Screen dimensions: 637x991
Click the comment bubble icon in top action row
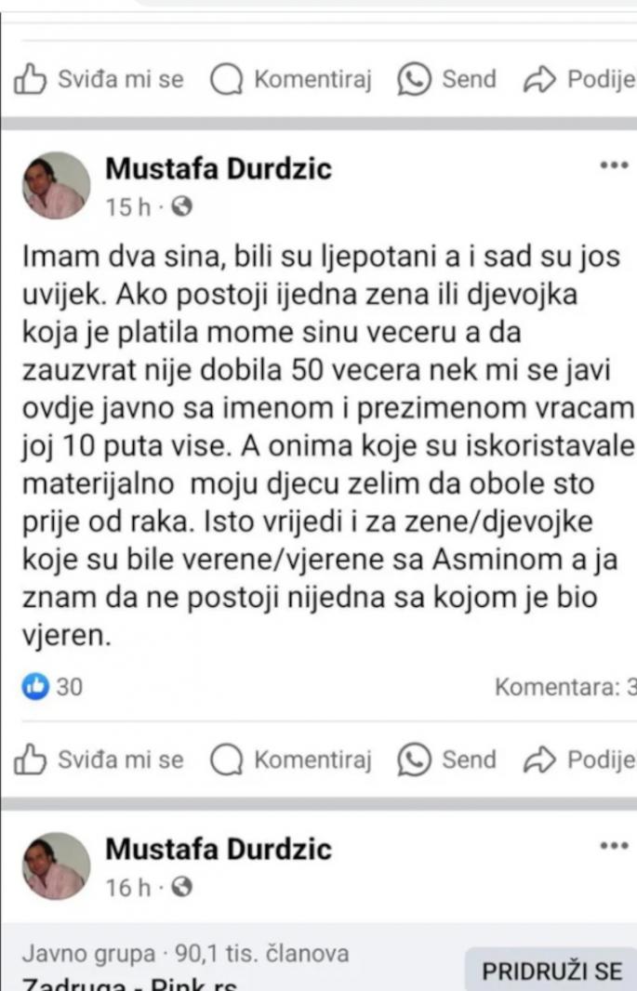(x=226, y=80)
